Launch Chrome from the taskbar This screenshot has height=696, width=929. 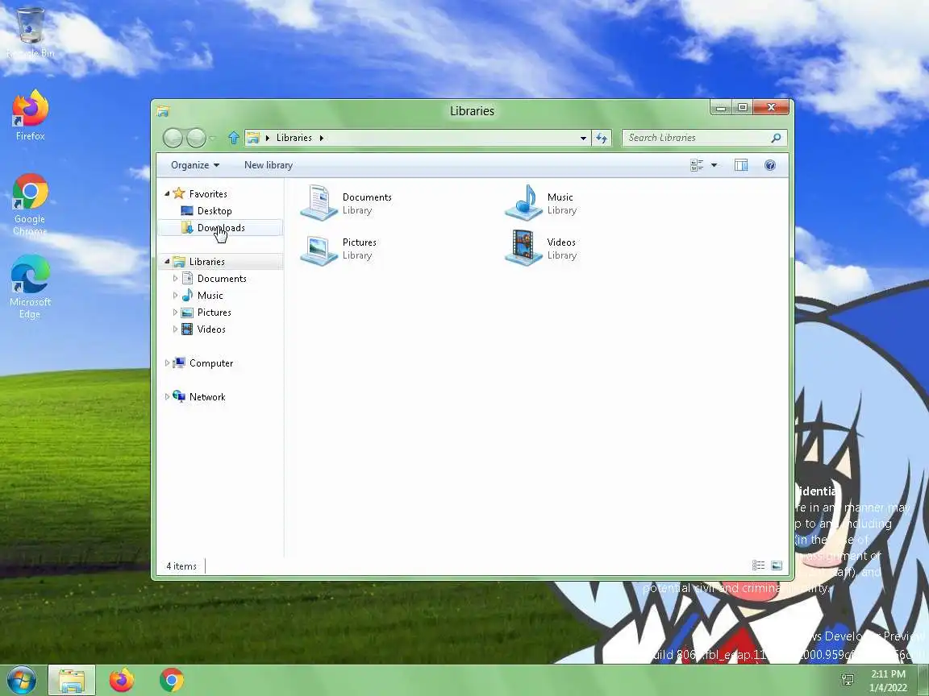point(171,680)
